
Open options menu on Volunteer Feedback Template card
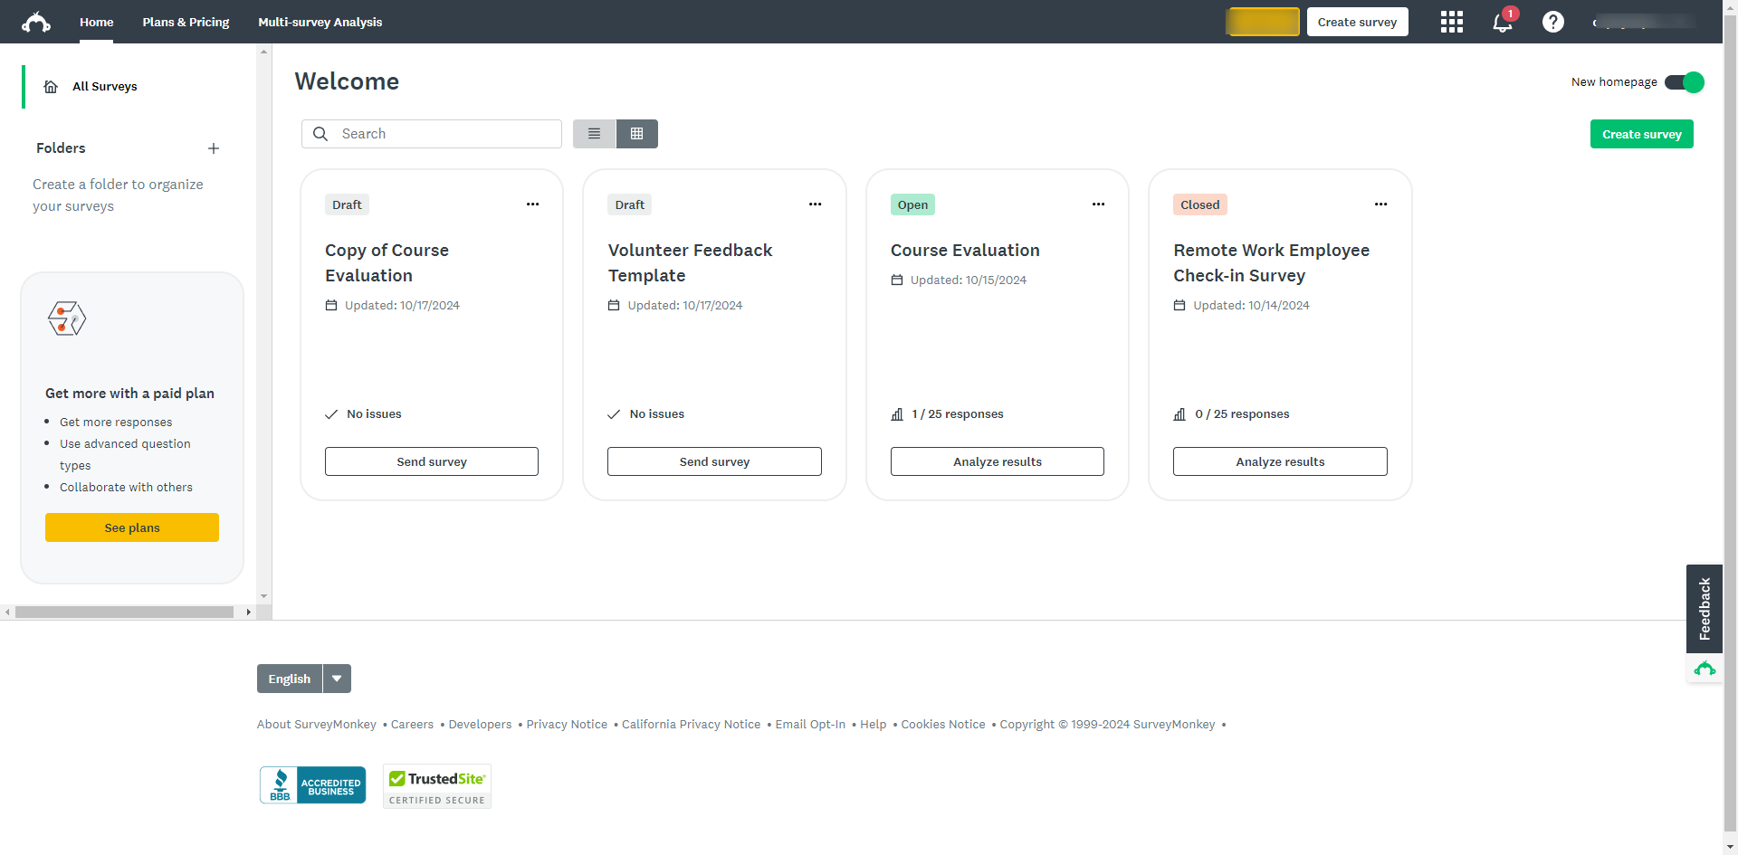tap(816, 204)
